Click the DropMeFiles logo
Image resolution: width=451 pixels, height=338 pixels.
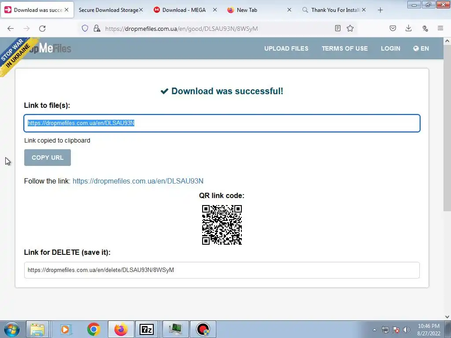coord(50,48)
